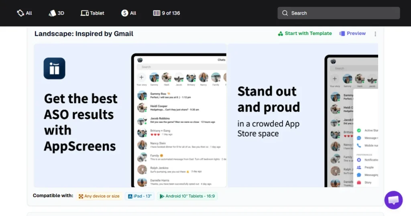Open the Tablet device filter

92,13
